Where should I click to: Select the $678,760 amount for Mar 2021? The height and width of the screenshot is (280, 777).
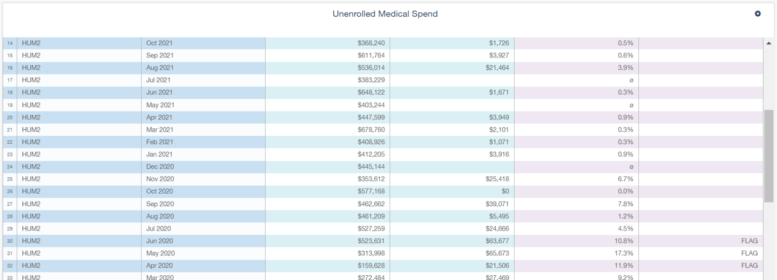coord(371,130)
